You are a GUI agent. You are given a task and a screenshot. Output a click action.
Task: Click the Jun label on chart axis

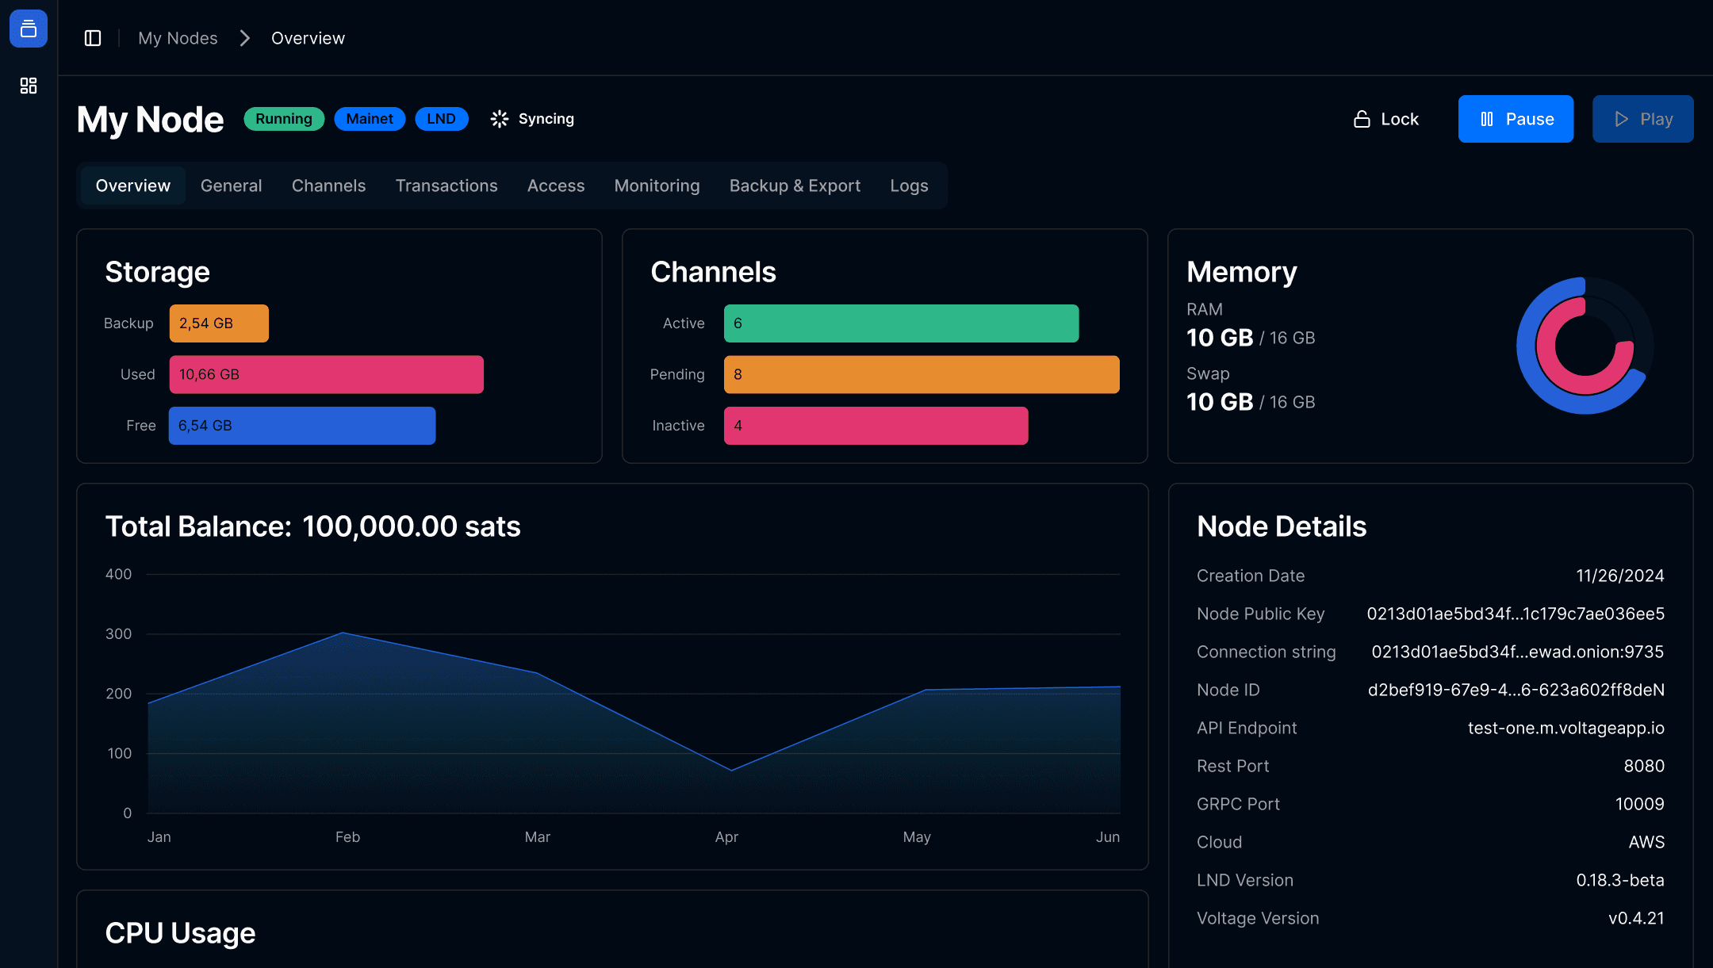[x=1108, y=837]
